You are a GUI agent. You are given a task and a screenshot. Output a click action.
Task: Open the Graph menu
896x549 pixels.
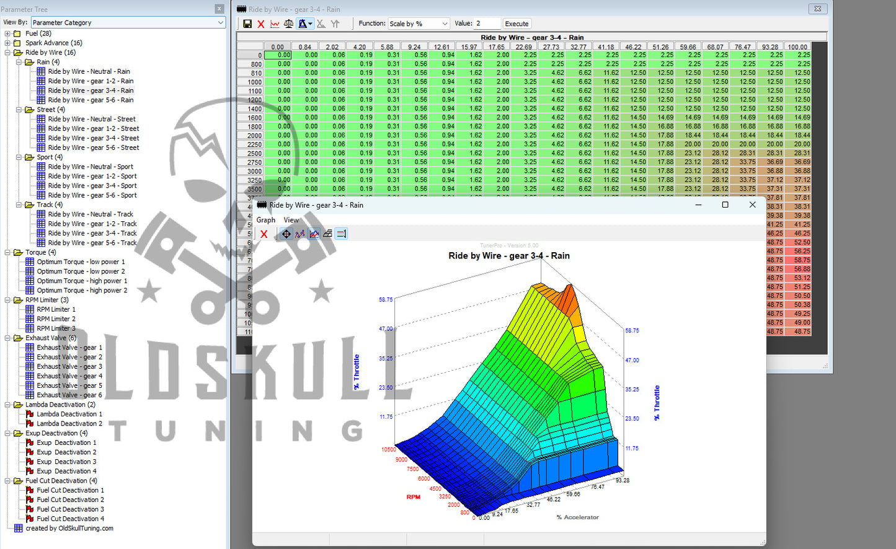pos(265,220)
